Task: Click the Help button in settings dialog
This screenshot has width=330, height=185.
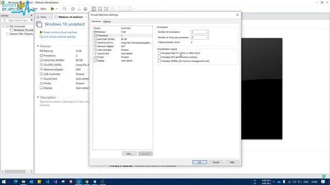Action: click(232, 162)
